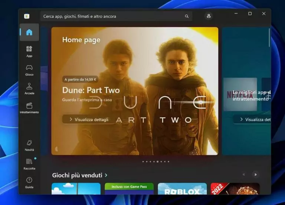Open the Roblox game tile

[x=182, y=189]
